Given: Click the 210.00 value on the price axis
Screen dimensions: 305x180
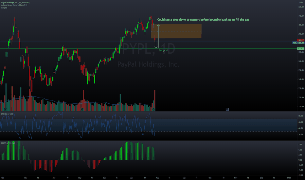Looking at the screenshot, I should click(301, 106).
